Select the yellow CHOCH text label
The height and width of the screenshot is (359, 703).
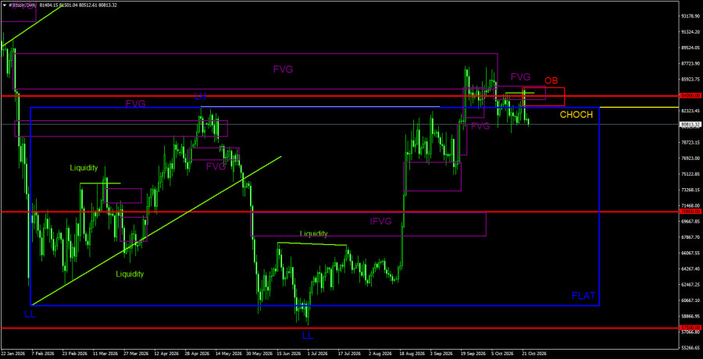pos(576,115)
